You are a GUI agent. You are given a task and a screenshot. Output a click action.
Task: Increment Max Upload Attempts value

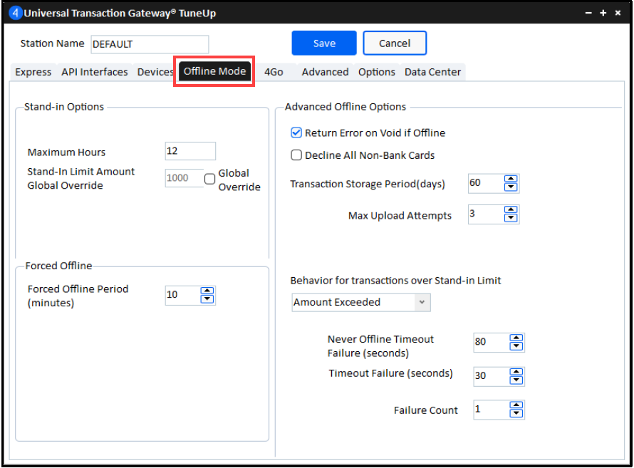pos(511,210)
